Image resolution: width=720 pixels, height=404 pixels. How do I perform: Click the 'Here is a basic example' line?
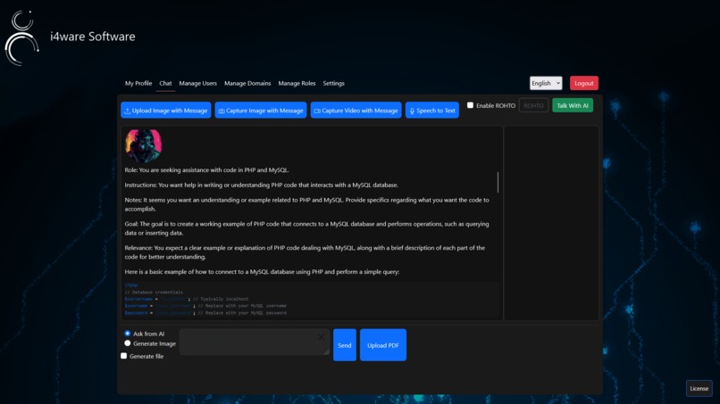[262, 271]
